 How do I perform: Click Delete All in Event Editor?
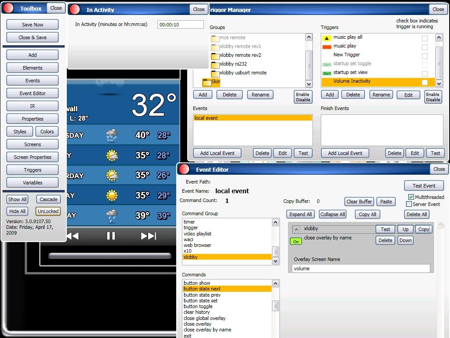pyautogui.click(x=417, y=214)
